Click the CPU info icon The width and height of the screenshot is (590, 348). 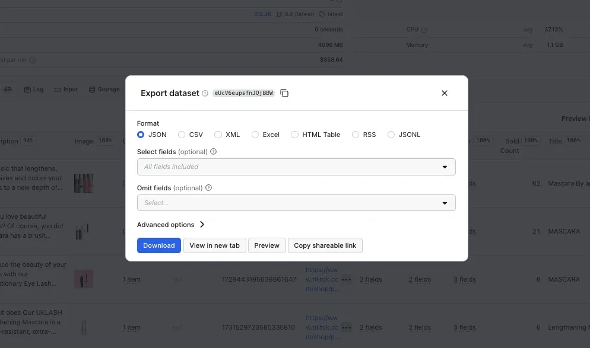pos(424,30)
